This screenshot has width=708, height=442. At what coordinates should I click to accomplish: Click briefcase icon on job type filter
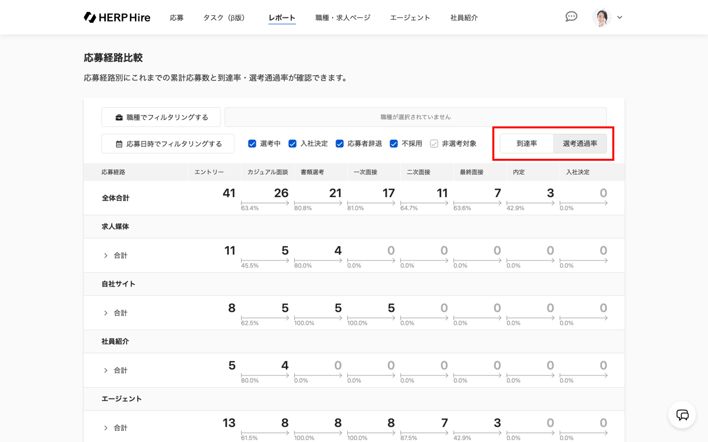click(x=119, y=117)
